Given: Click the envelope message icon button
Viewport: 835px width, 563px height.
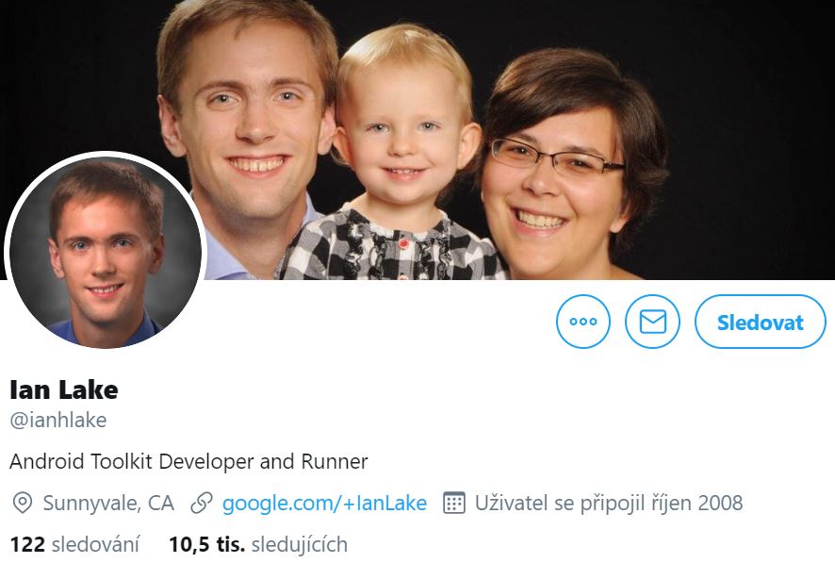Looking at the screenshot, I should 652,322.
